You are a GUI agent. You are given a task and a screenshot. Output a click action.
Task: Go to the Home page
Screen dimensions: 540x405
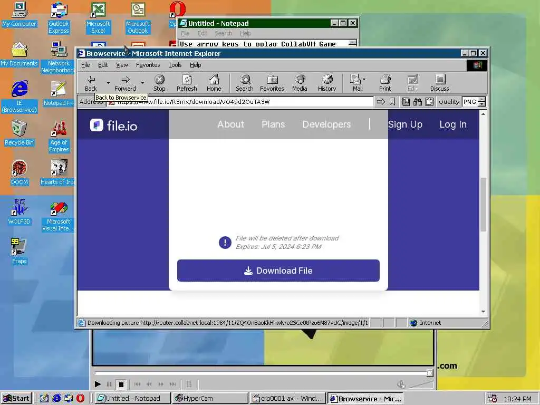(x=214, y=83)
